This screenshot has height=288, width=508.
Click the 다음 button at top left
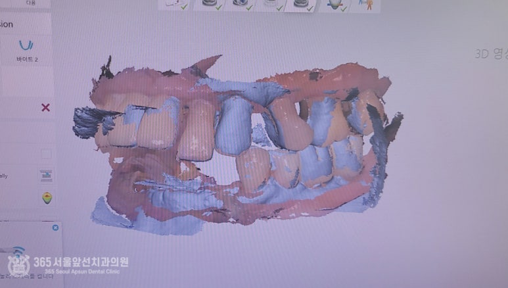click(x=31, y=3)
